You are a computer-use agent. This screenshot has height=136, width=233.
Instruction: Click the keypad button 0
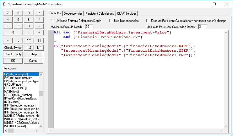click(x=13, y=33)
